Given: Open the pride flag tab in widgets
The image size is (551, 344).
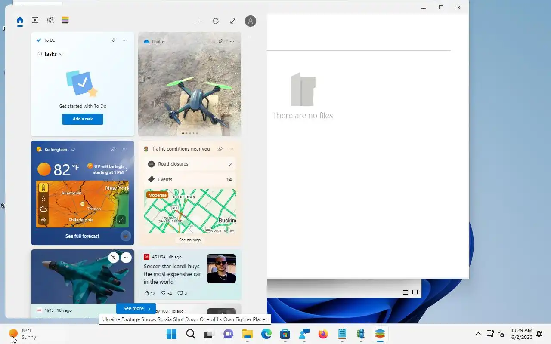Looking at the screenshot, I should pos(65,20).
